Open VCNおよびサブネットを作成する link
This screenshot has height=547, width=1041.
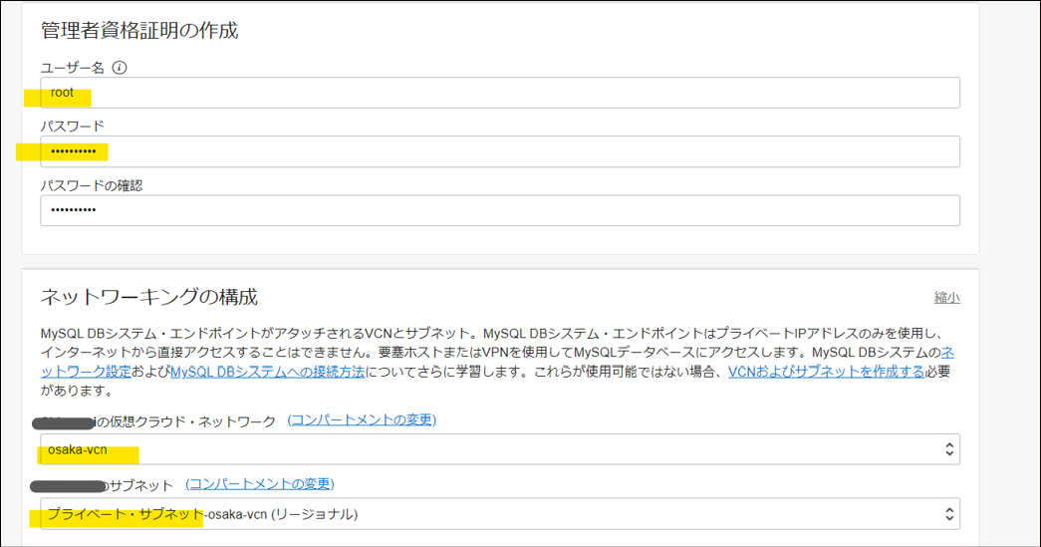(x=826, y=372)
